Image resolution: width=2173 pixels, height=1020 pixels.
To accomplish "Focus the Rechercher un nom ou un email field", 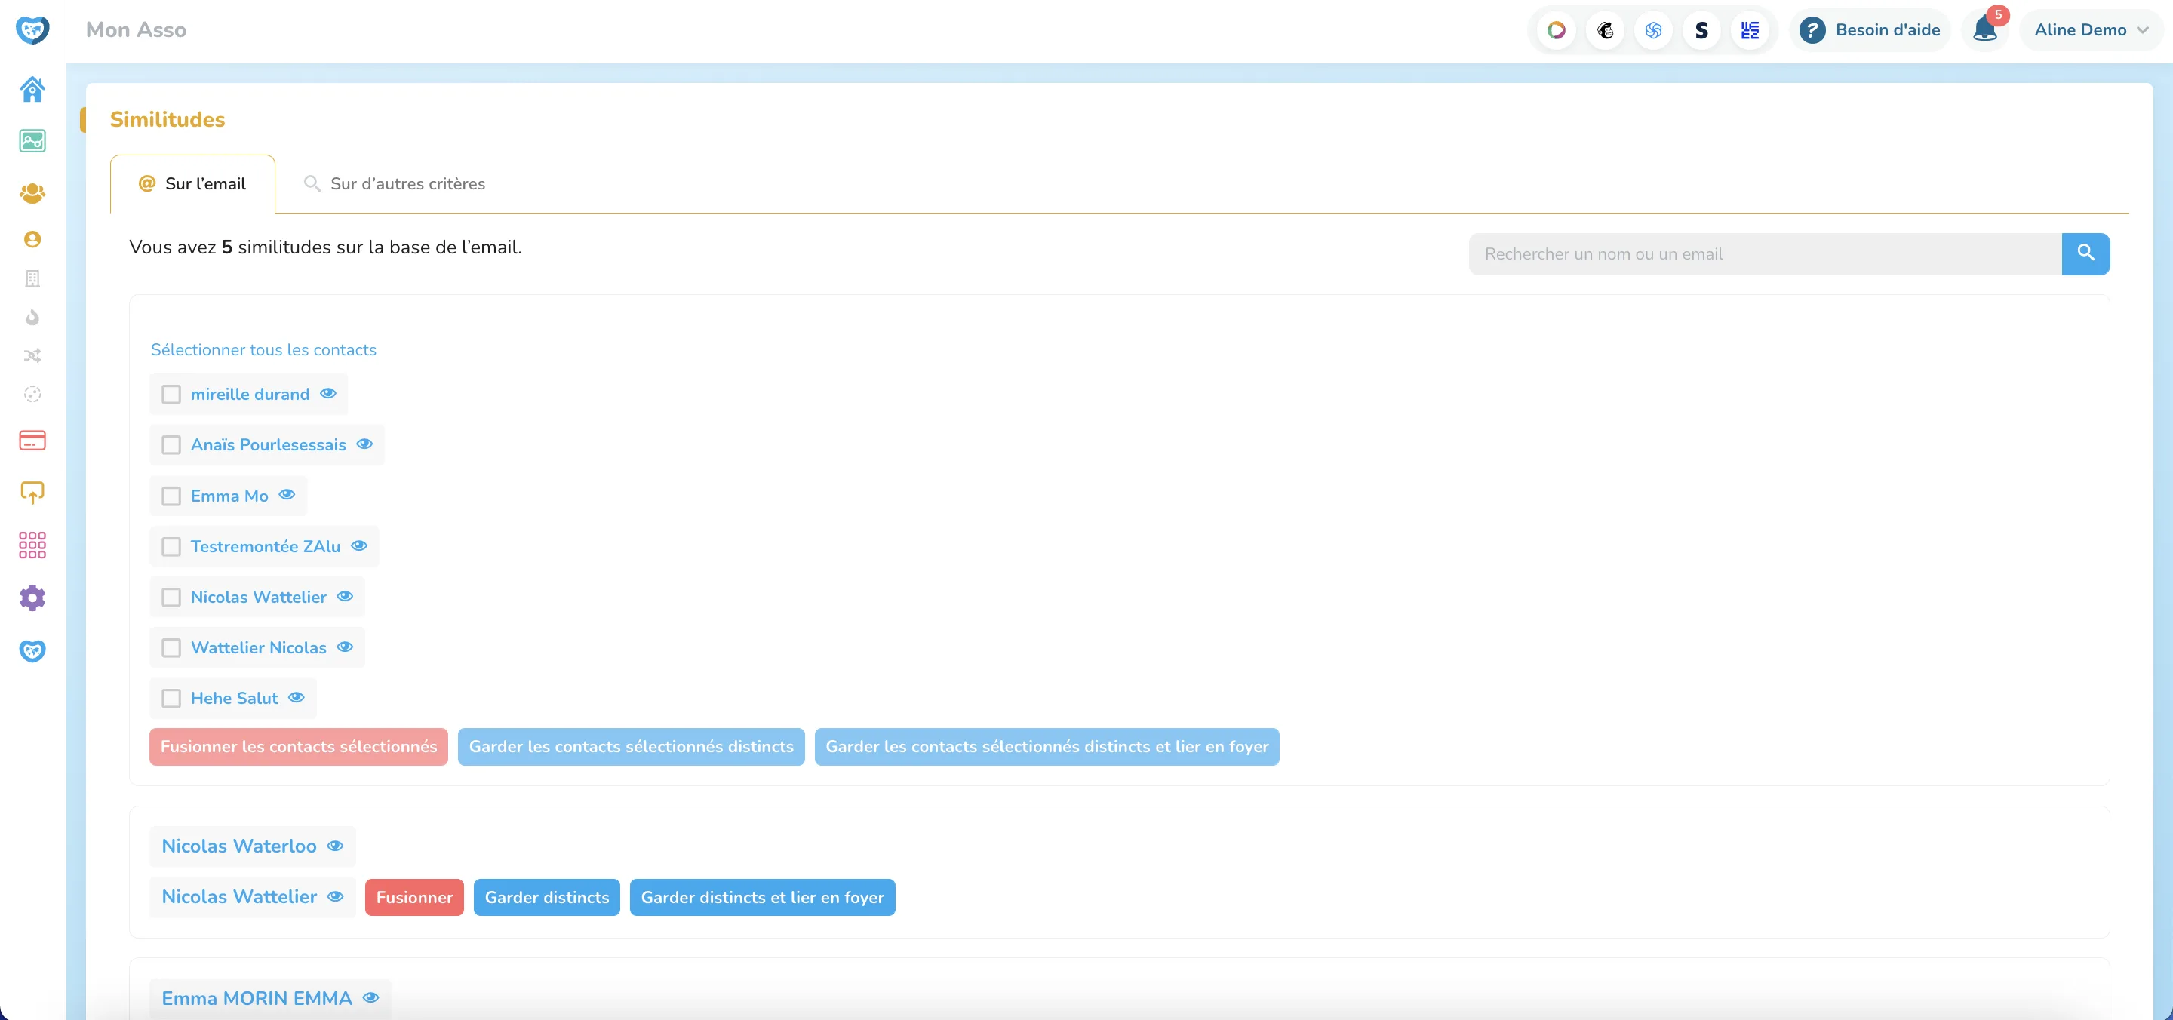I will point(1765,254).
